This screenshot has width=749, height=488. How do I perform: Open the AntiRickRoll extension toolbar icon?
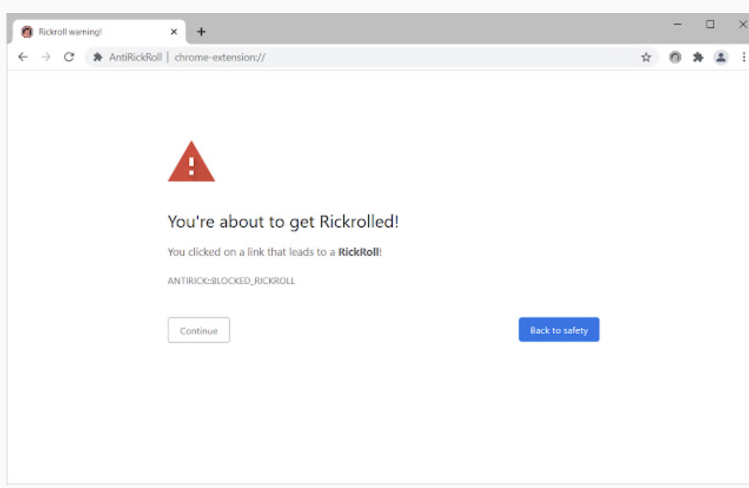pos(675,57)
